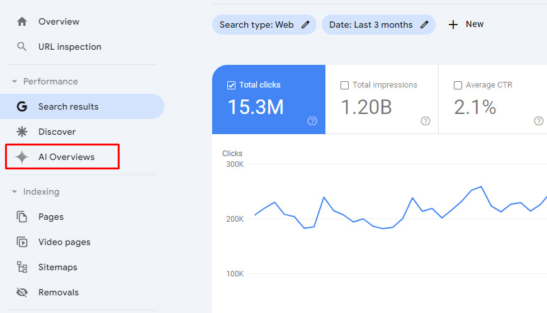547x313 pixels.
Task: Click the Sitemaps tree icon
Action: tap(22, 267)
